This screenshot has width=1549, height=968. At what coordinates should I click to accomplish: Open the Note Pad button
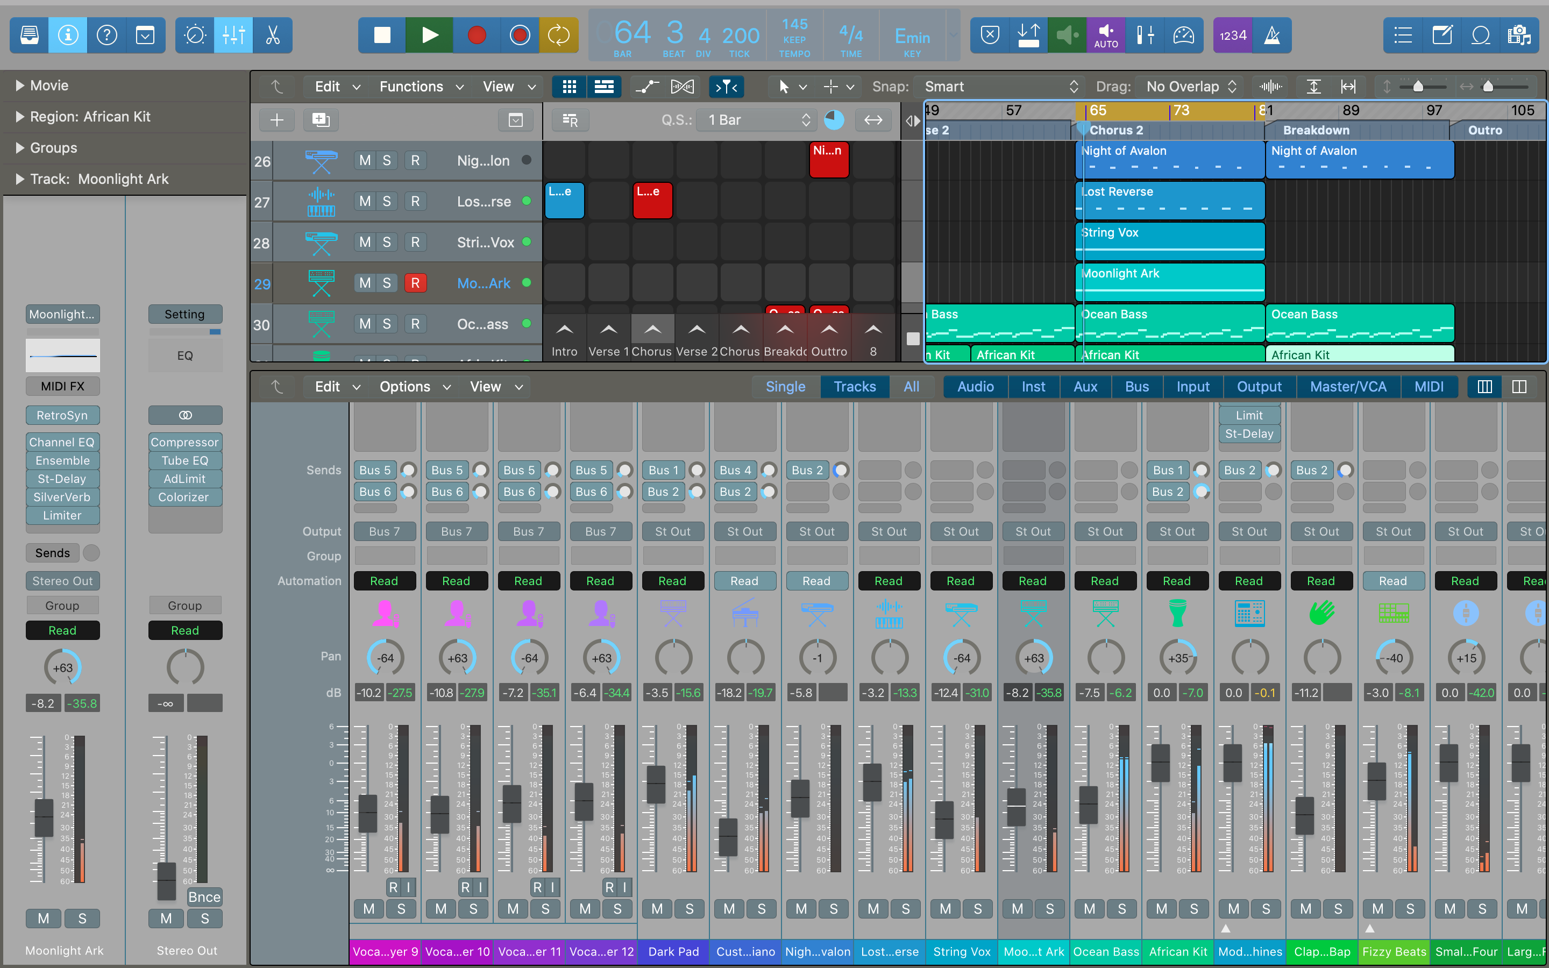pyautogui.click(x=1441, y=35)
